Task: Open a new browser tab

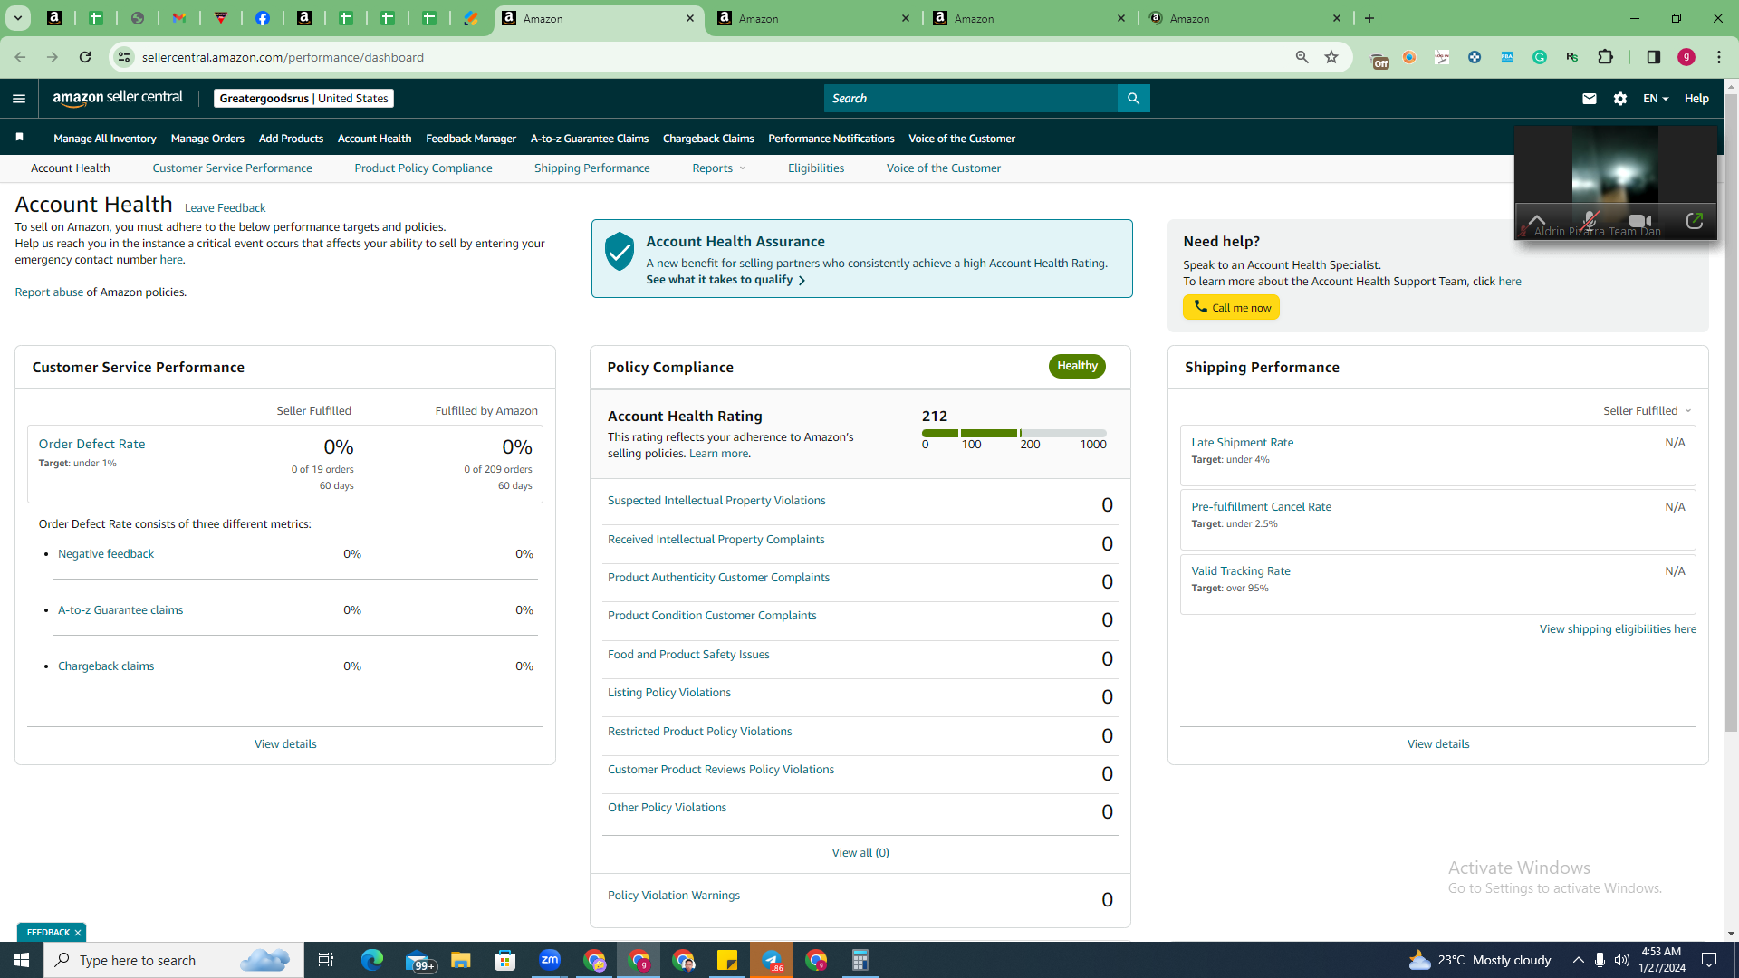Action: [x=1369, y=18]
